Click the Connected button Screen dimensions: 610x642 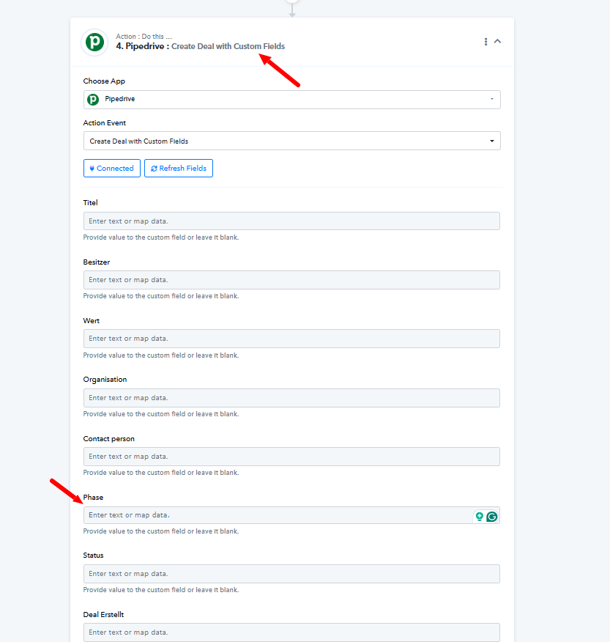click(x=112, y=169)
